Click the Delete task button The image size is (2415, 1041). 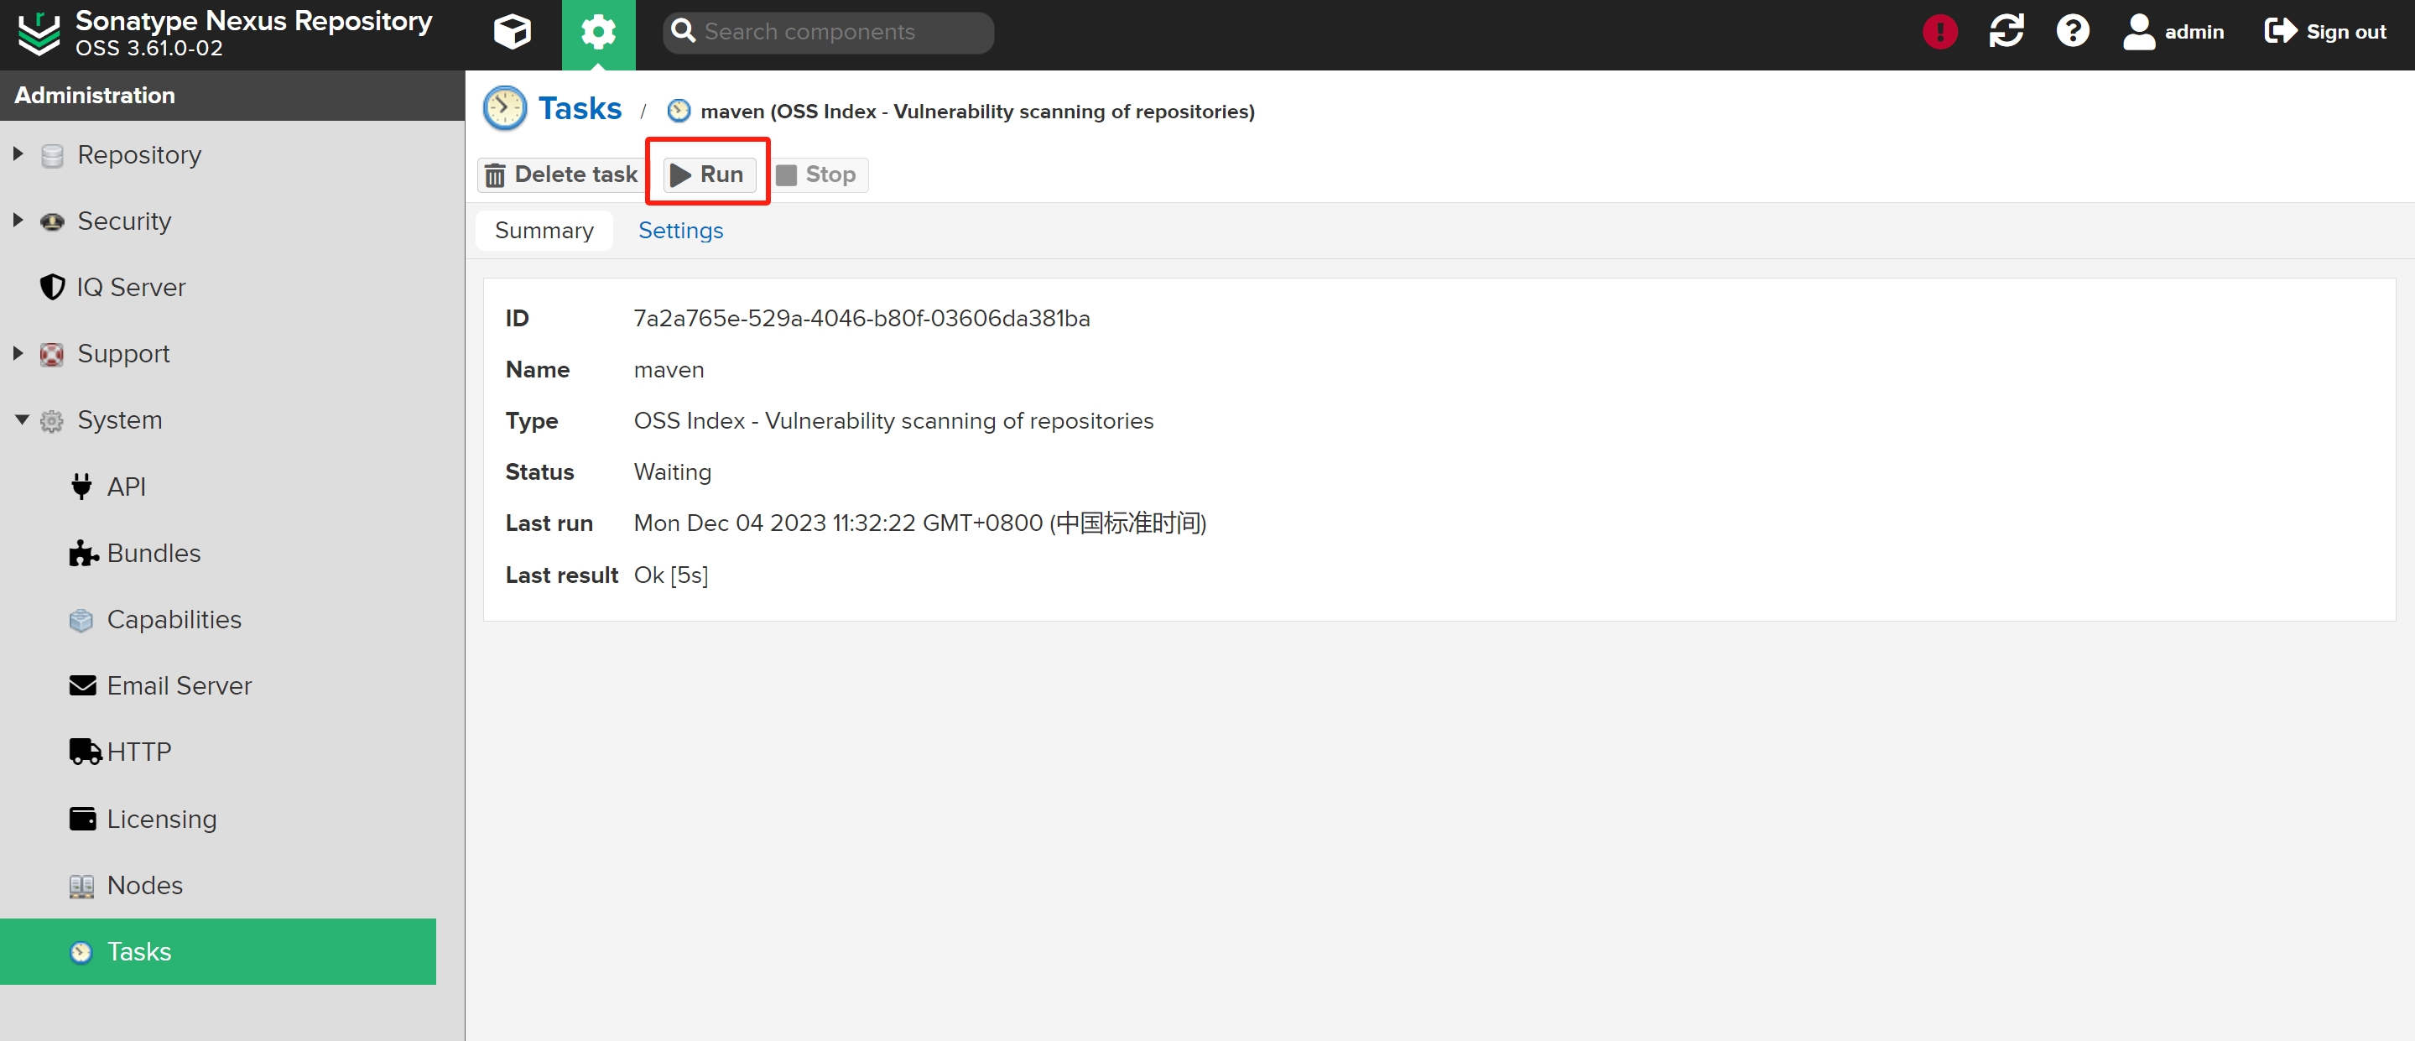pos(560,174)
